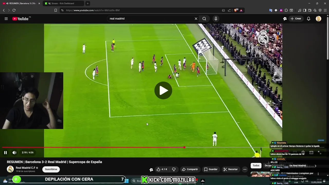
Task: Open the YouTube hamburger guide menu
Action: tap(6, 18)
